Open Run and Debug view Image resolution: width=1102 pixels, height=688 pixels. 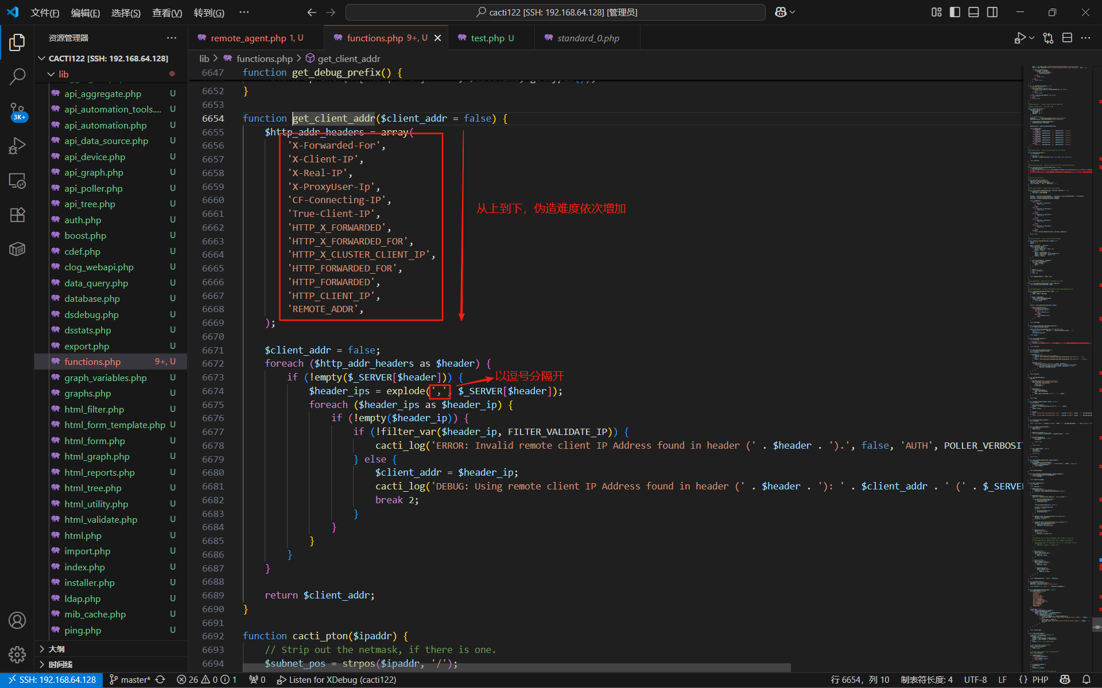click(17, 146)
